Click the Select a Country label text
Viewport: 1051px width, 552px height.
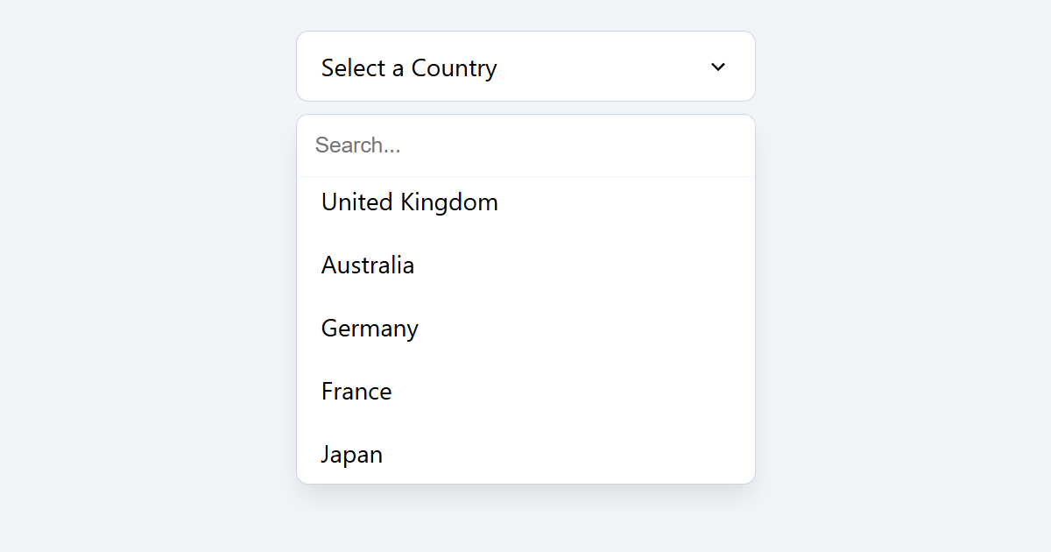[409, 67]
